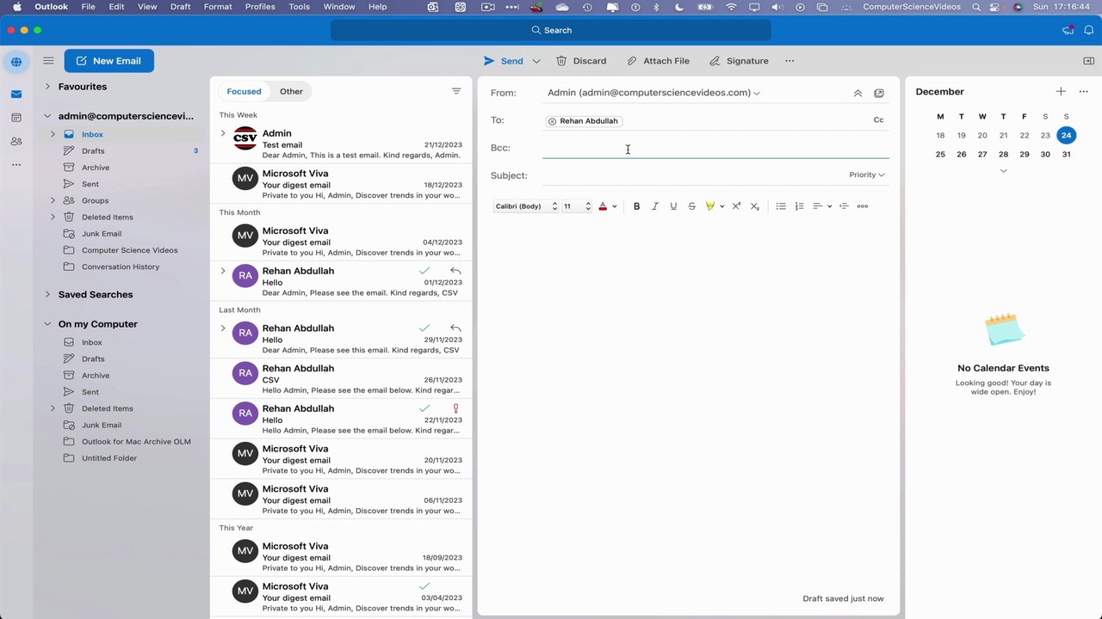Expand the Admin Test email conversation
This screenshot has height=619, width=1102.
(x=223, y=133)
